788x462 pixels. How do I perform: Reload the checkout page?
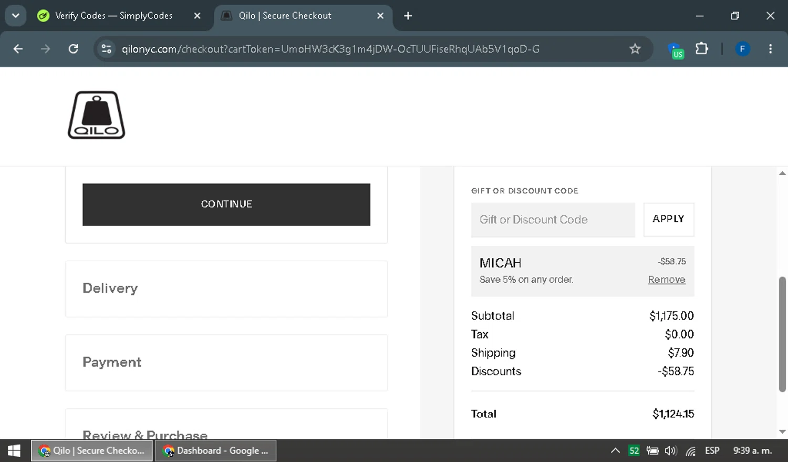point(74,49)
